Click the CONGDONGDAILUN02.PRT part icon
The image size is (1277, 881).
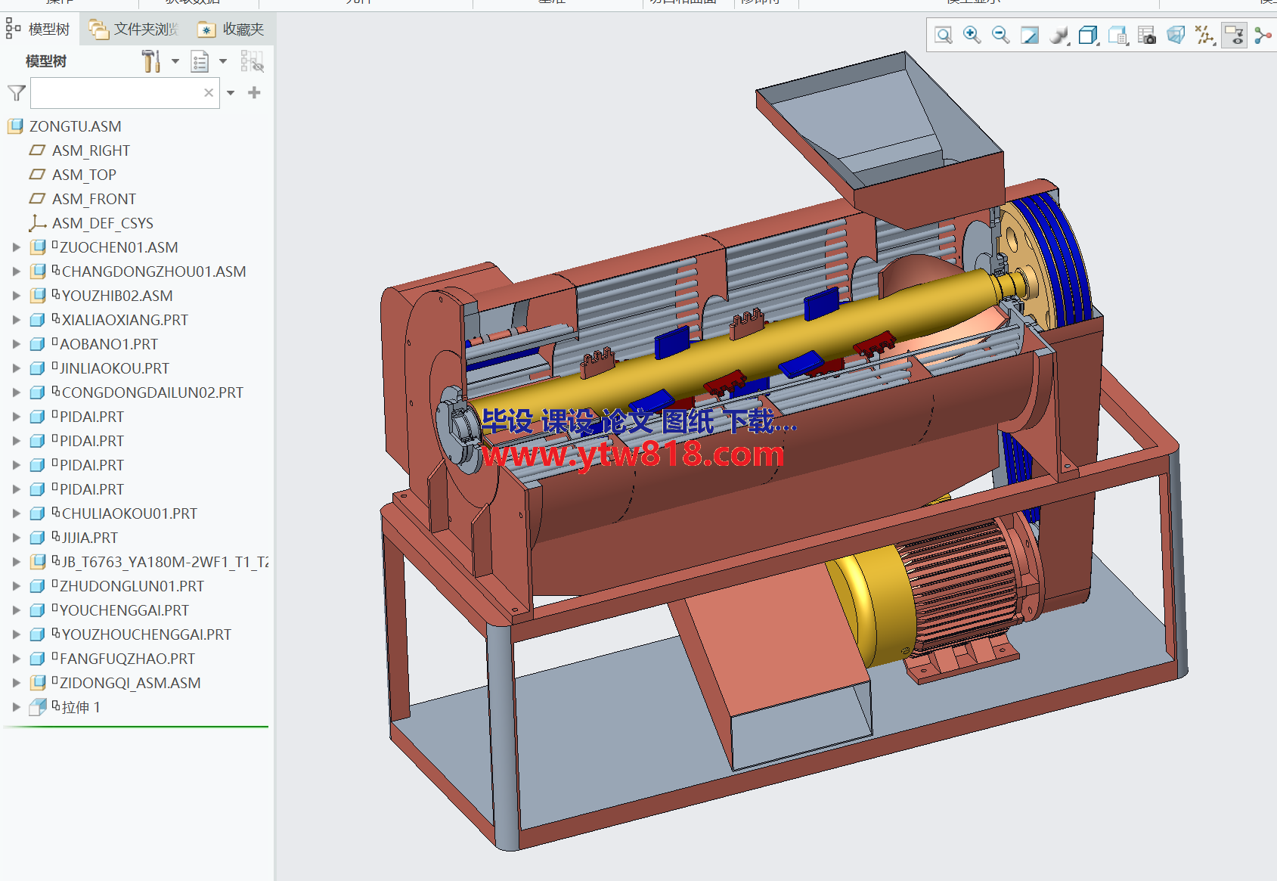pyautogui.click(x=37, y=392)
